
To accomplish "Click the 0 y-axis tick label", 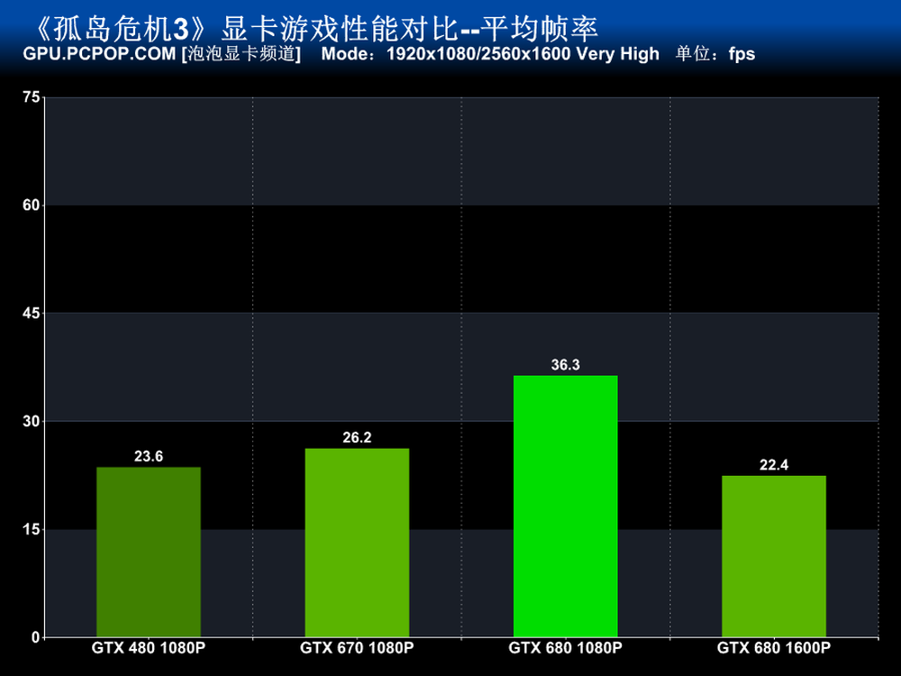I will point(36,637).
